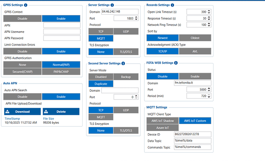Enable FOTA WEB status
The image size is (265, 161).
(x=195, y=76)
